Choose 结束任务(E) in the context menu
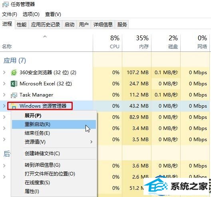This screenshot has width=211, height=197. tap(54, 133)
